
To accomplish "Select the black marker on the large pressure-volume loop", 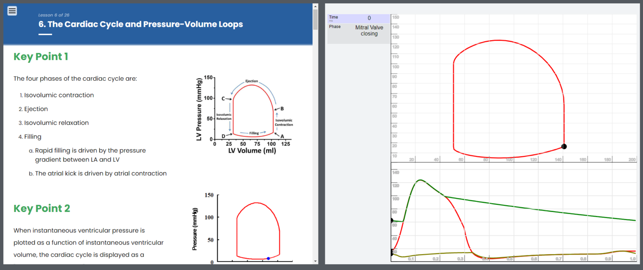I will coord(564,146).
